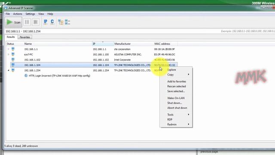Open the File menu
The width and height of the screenshot is (275, 155).
[x=8, y=14]
